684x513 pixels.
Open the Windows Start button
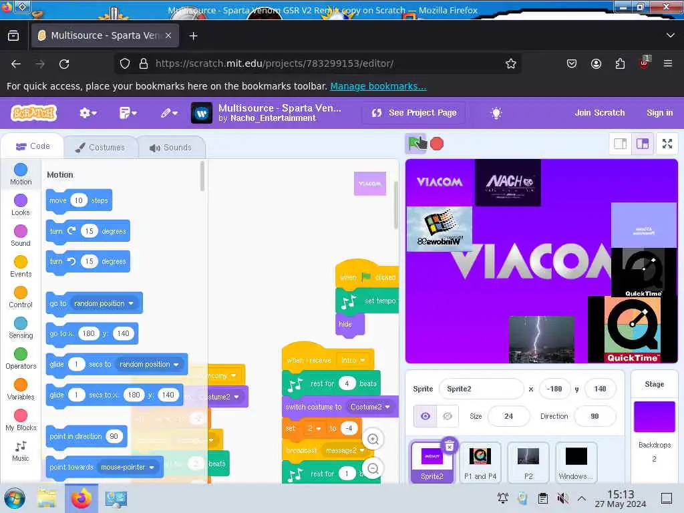point(15,498)
